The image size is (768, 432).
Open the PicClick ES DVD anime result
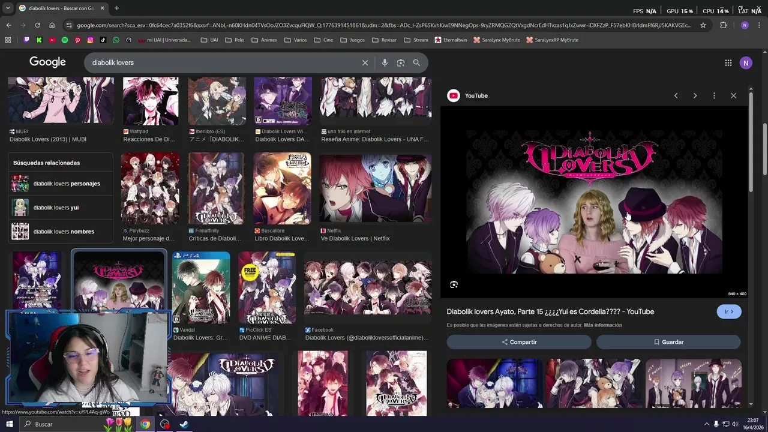tap(267, 296)
